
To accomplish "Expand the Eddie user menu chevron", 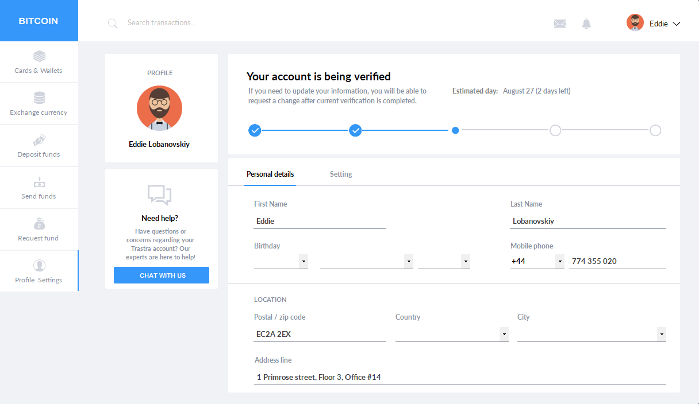I will [x=676, y=24].
